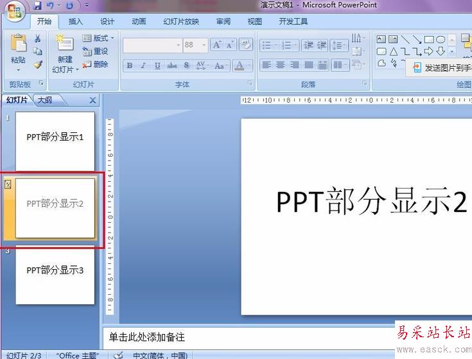Click the Office button orb

(x=14, y=10)
